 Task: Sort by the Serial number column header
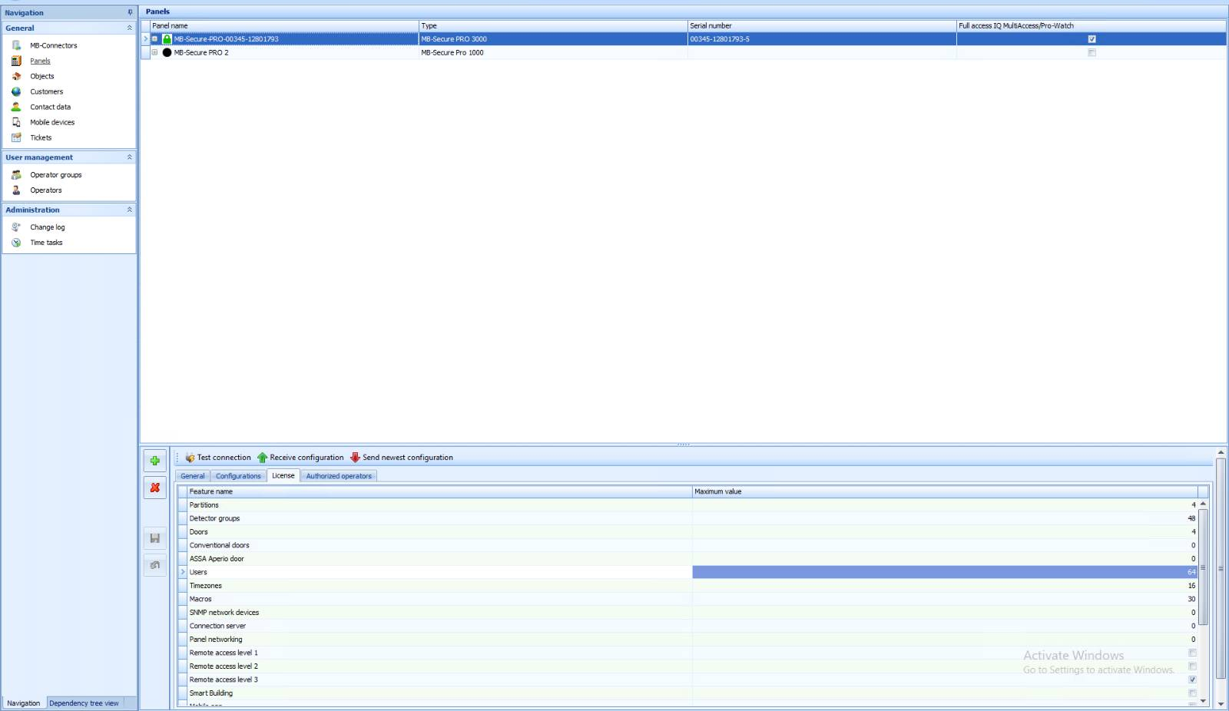click(x=822, y=25)
